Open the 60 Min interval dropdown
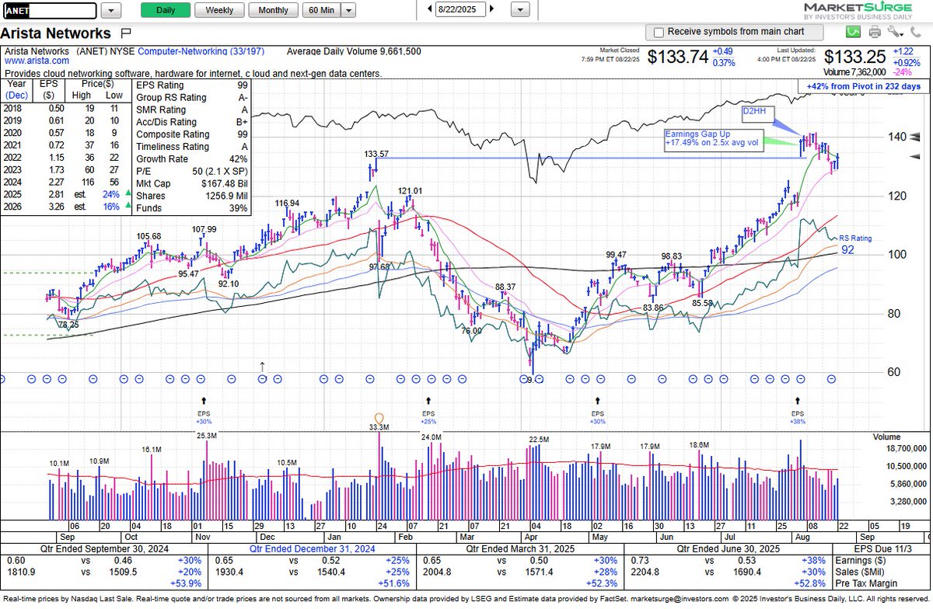 tap(348, 10)
